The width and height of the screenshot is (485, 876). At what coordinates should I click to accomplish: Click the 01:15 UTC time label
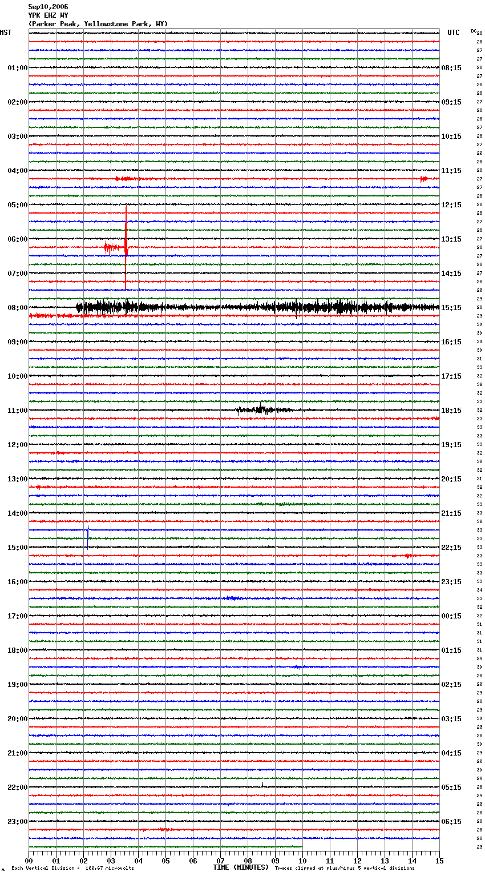tap(451, 650)
